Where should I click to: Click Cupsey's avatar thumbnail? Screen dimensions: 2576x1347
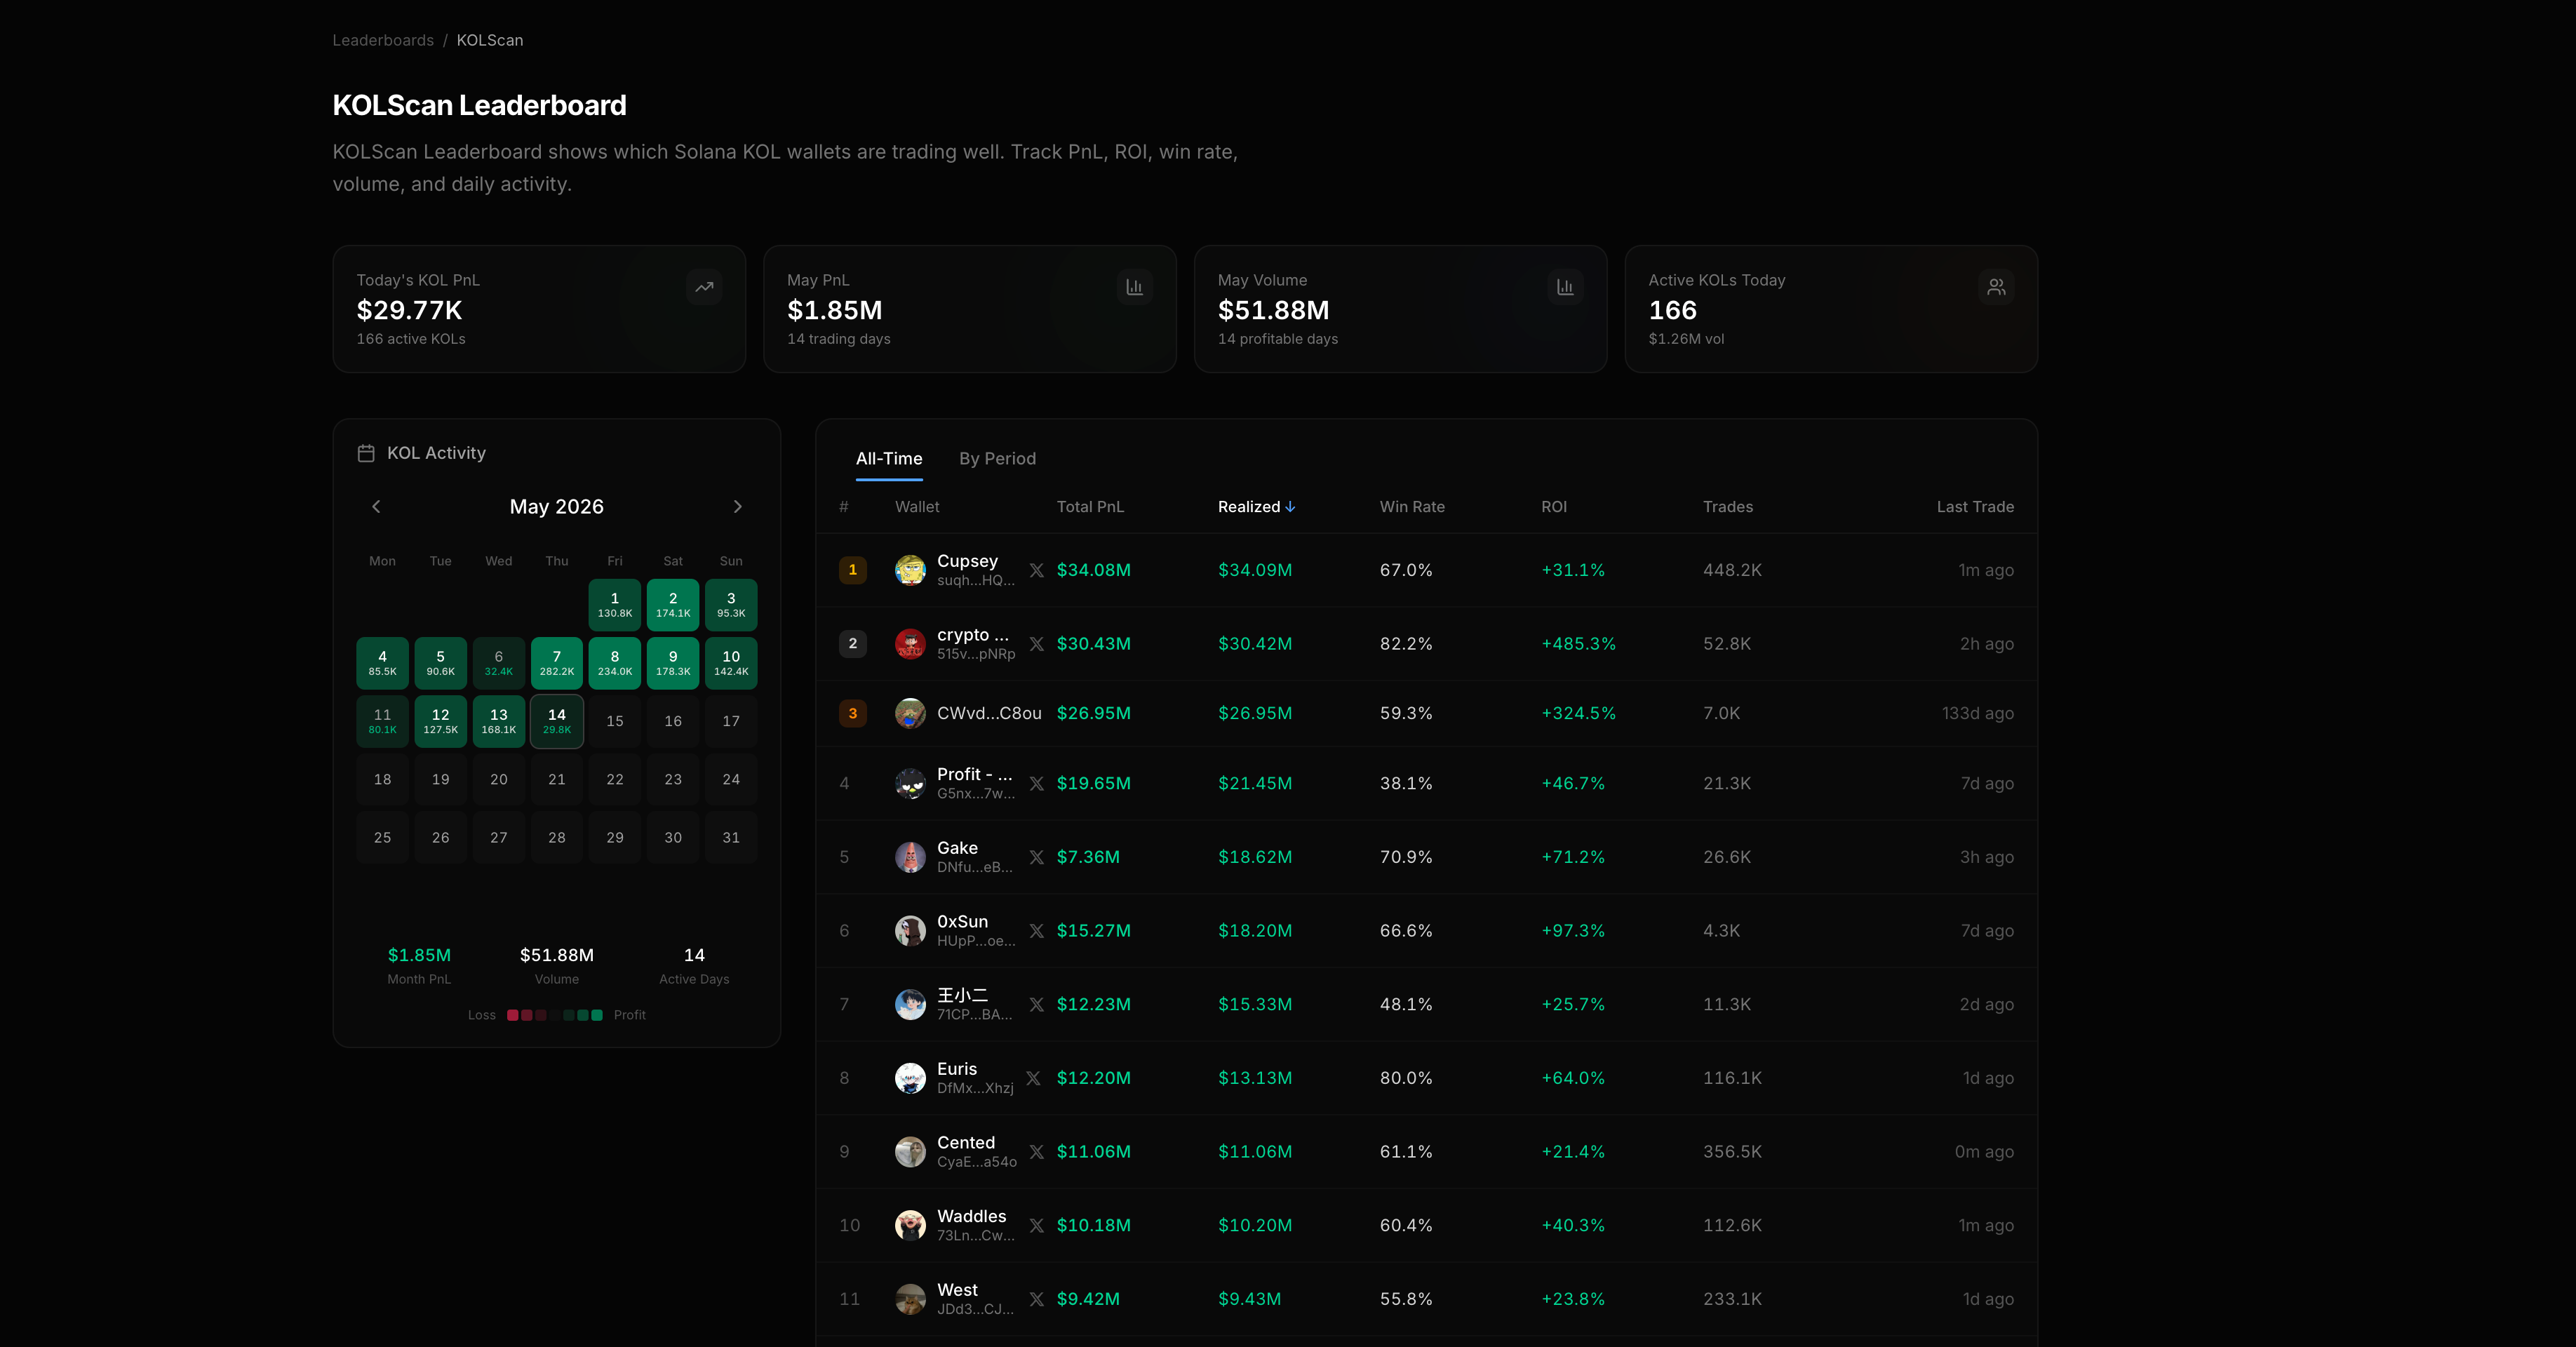(910, 570)
